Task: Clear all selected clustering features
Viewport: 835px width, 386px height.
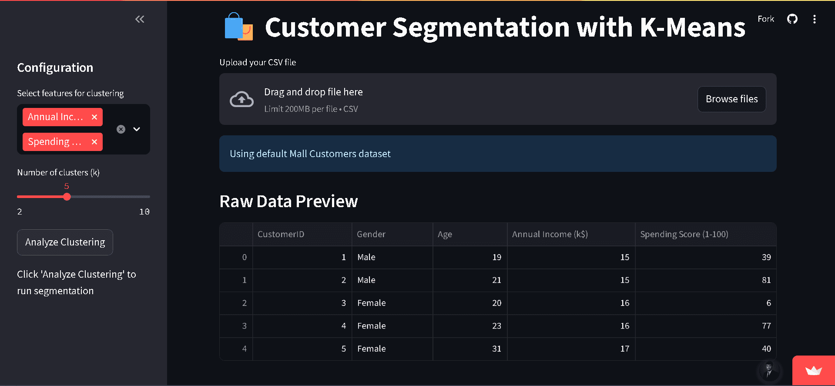Action: tap(121, 129)
